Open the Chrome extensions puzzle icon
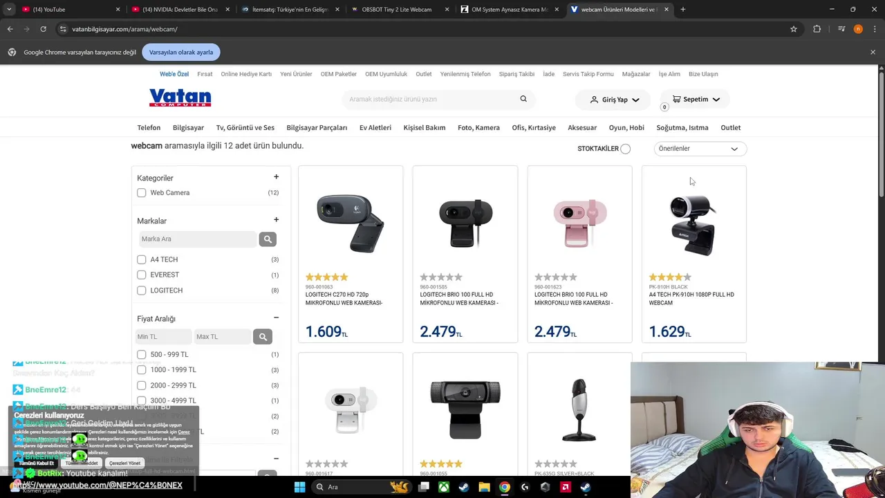This screenshot has height=498, width=885. [x=817, y=29]
